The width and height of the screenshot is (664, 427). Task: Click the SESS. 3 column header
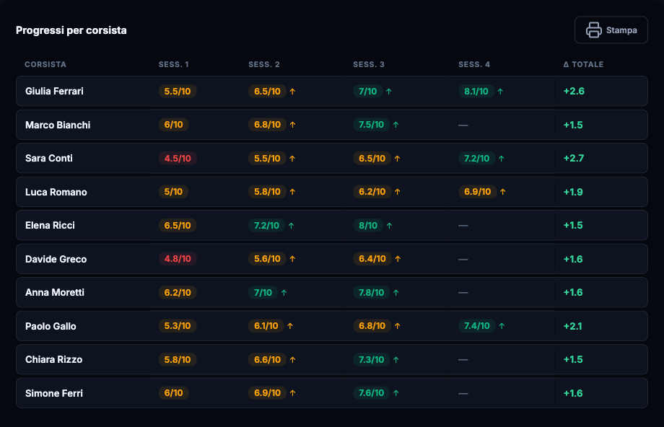pyautogui.click(x=369, y=64)
